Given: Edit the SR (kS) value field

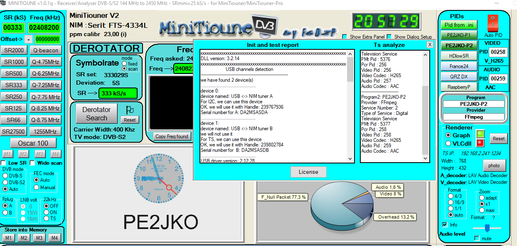Looking at the screenshot, I should coord(13,28).
